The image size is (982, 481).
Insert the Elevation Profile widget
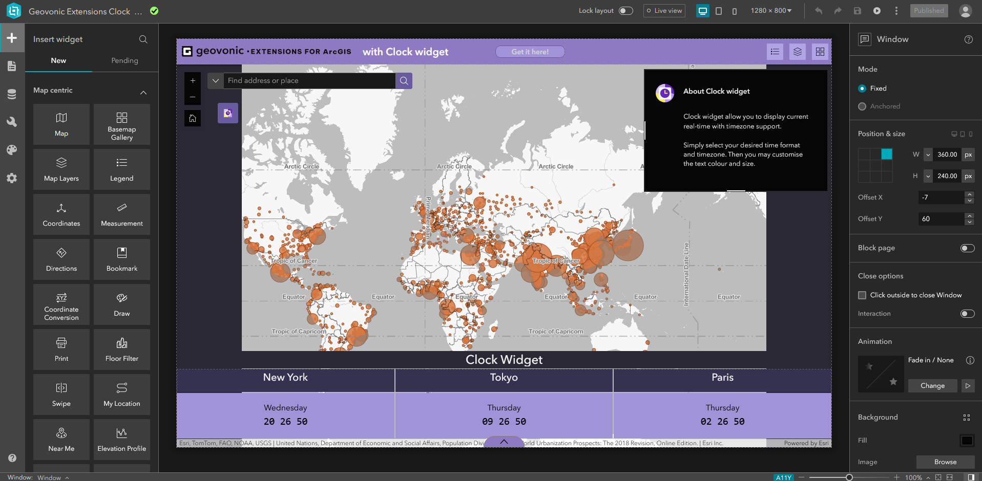tap(122, 440)
